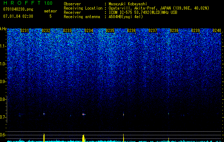The image size is (224, 142).
Task: Click the 0232 time marker
Action: 46,31
